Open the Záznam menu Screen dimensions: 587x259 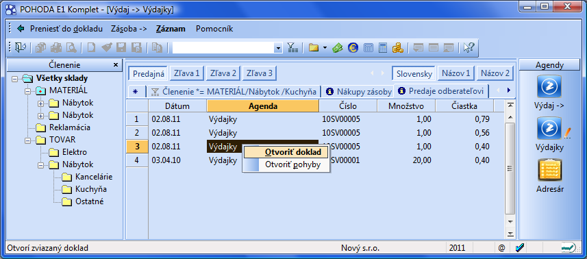coord(171,29)
